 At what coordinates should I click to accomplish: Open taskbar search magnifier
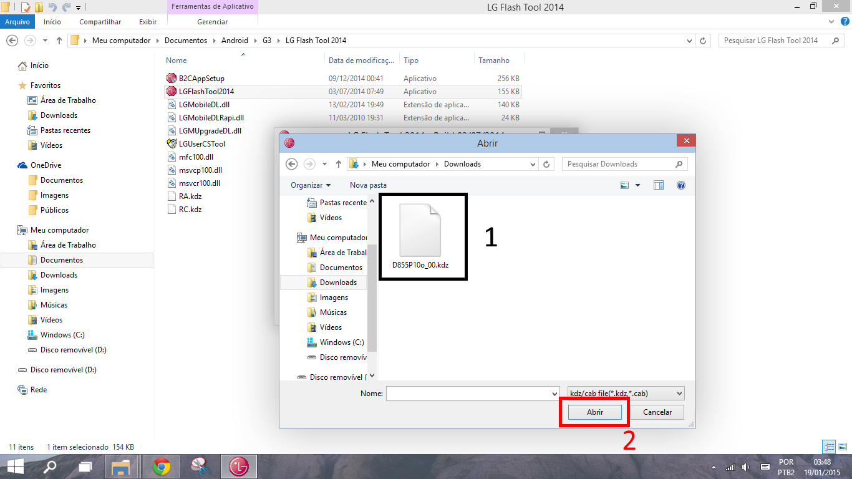(51, 467)
